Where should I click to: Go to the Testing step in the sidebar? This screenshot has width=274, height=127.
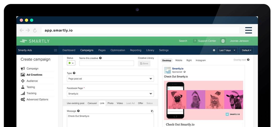pyautogui.click(x=31, y=87)
